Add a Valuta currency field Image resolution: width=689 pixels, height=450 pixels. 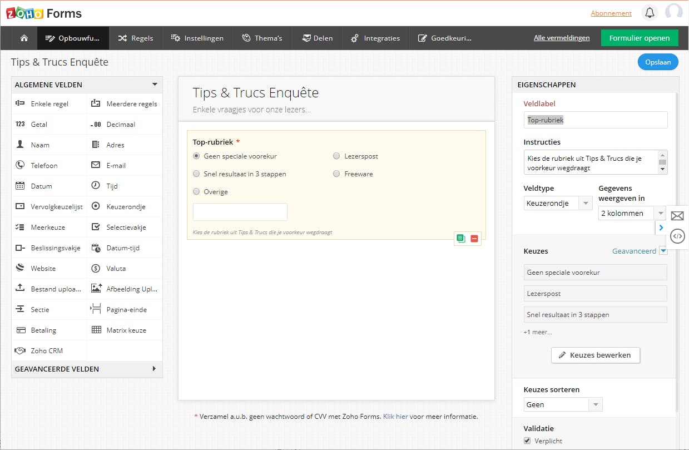pyautogui.click(x=125, y=268)
